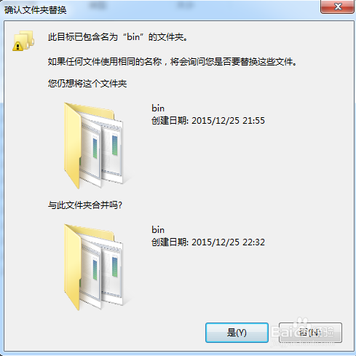Click the 您仍想将这个文件夹 line
The height and width of the screenshot is (356, 356).
pos(87,84)
